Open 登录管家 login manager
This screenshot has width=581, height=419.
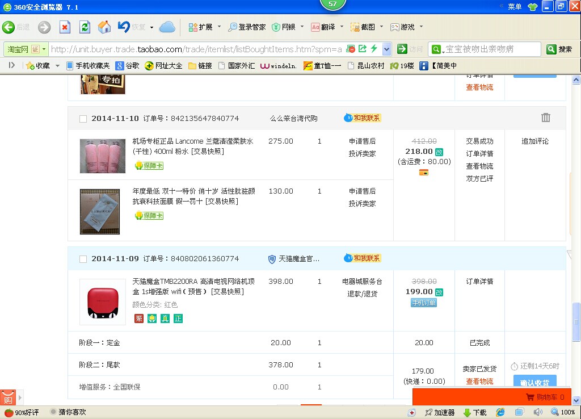click(x=247, y=27)
